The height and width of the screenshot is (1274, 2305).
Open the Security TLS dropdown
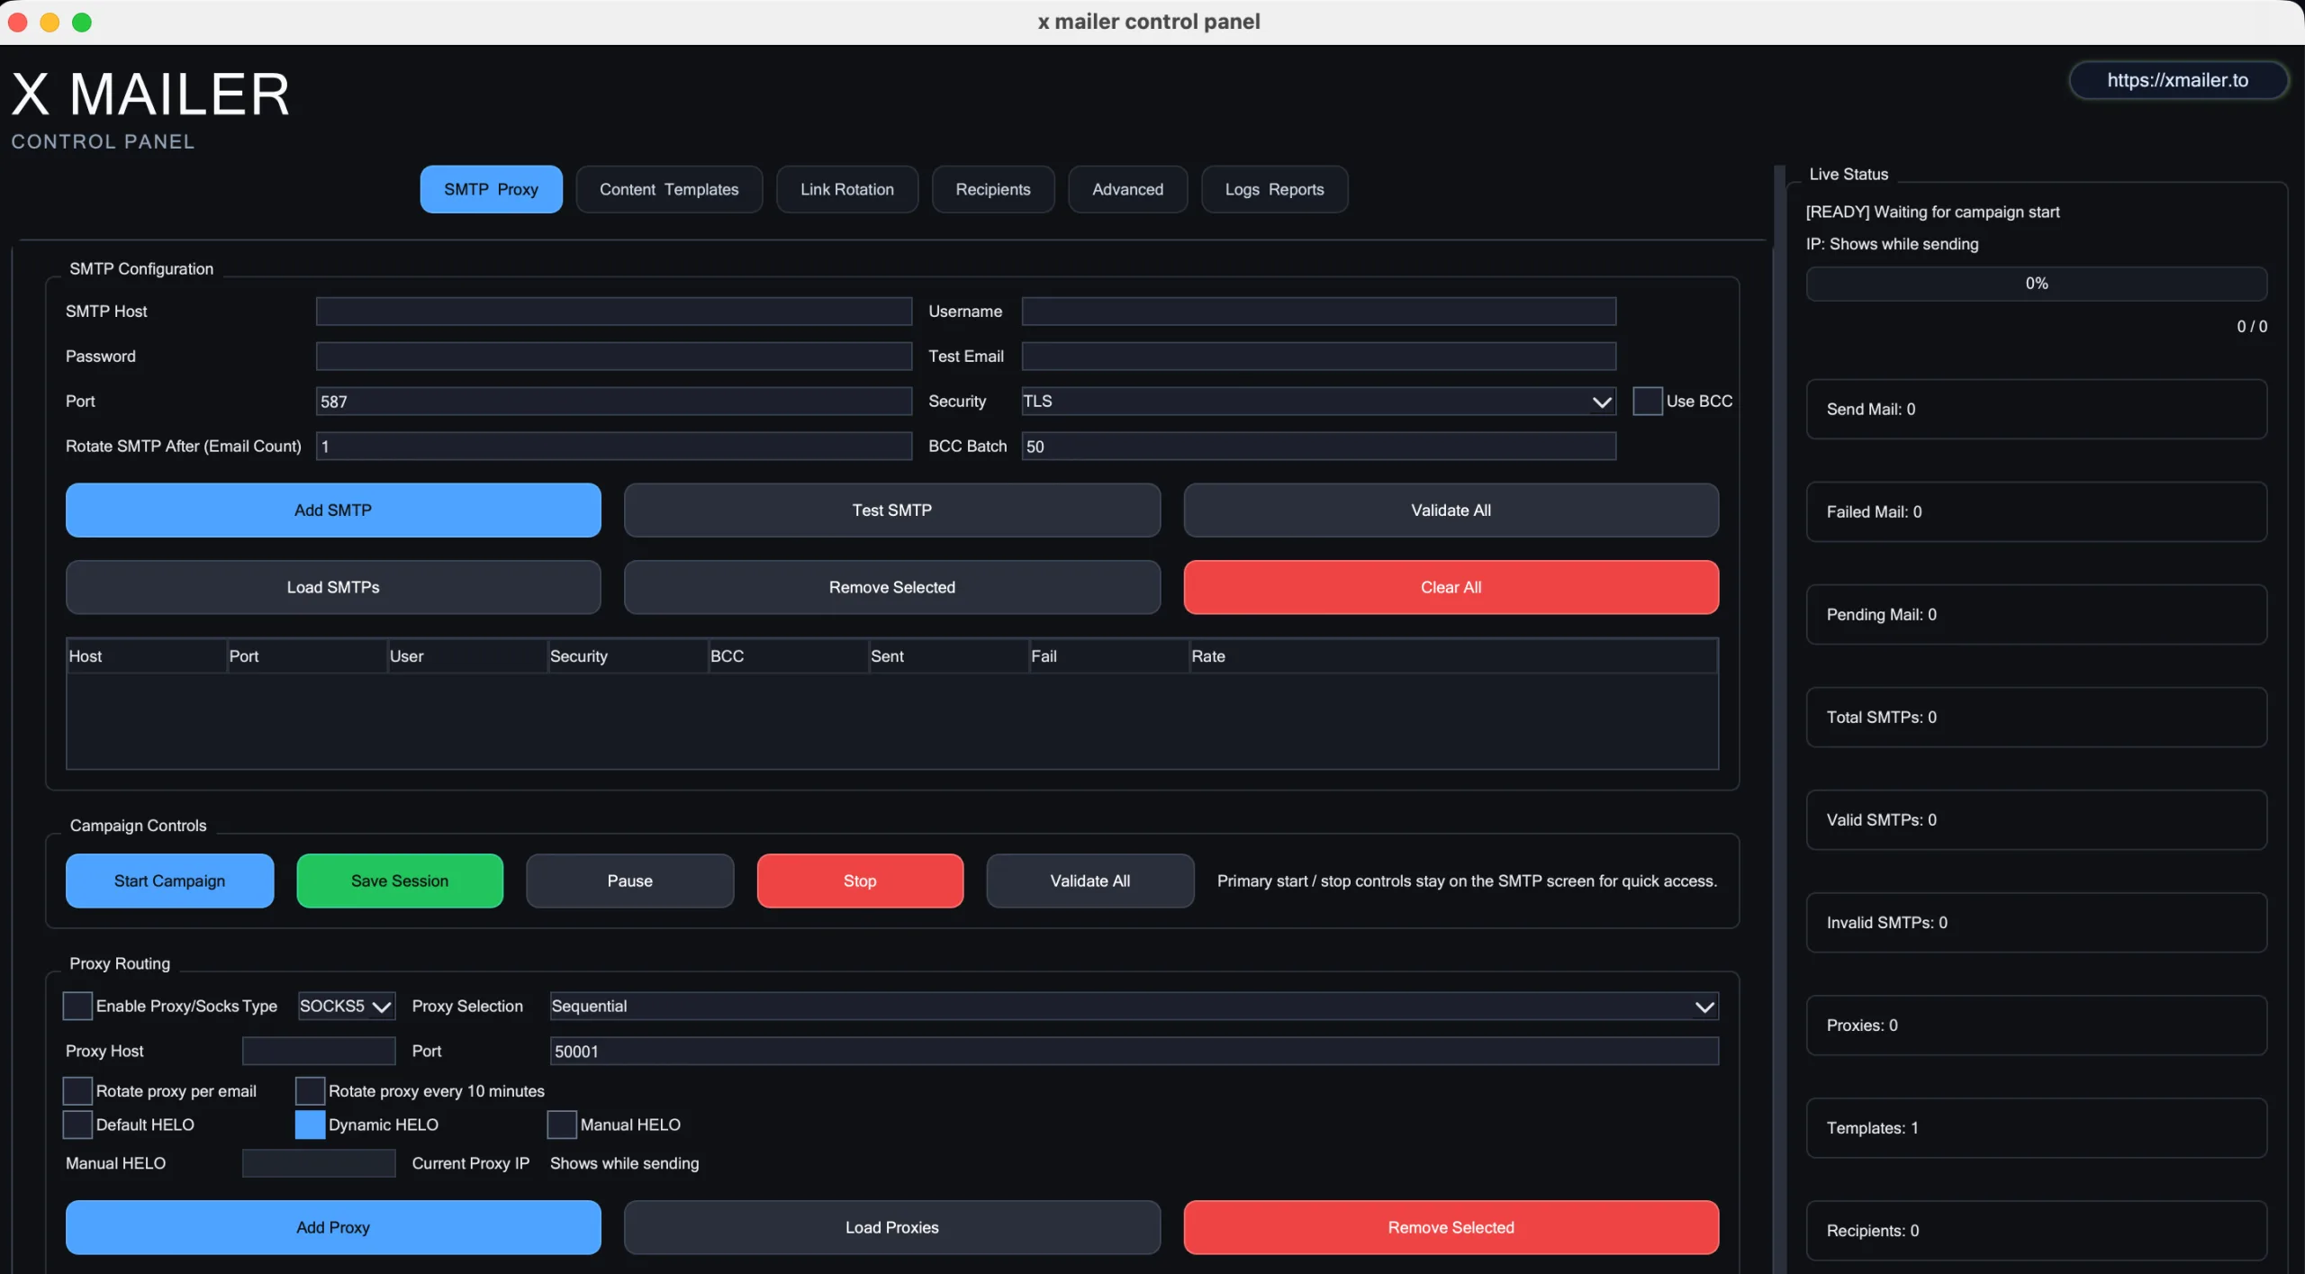(1318, 402)
